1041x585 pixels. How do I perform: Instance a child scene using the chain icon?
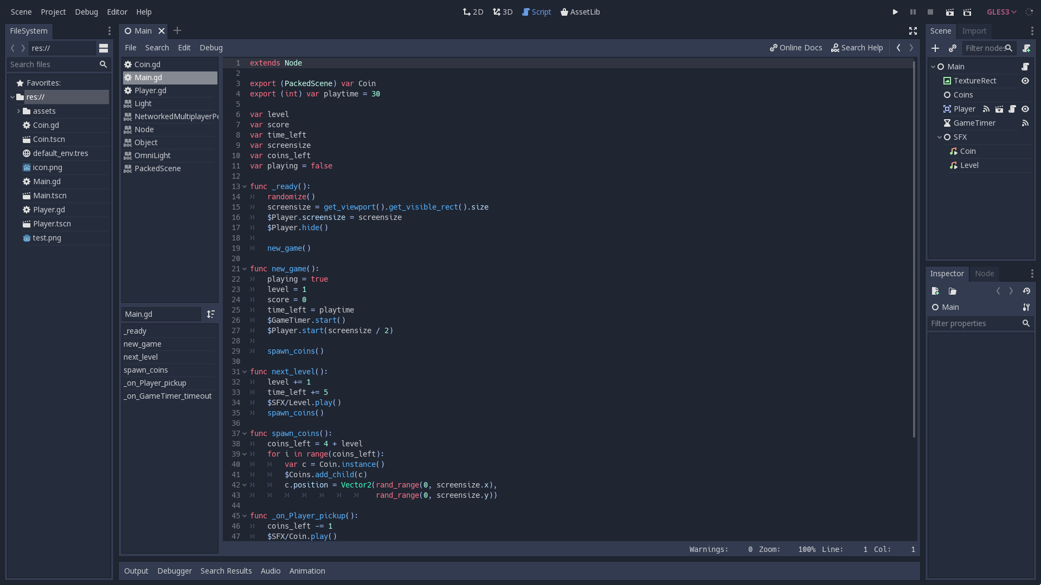pyautogui.click(x=953, y=48)
